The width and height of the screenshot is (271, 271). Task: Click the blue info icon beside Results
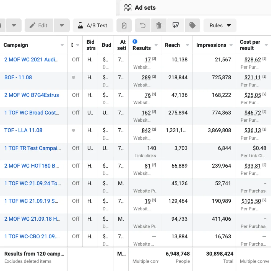pos(135,42)
